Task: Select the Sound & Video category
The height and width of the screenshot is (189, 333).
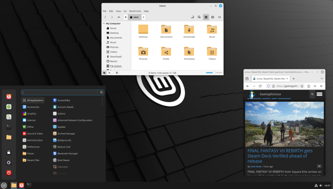Action: click(35, 134)
